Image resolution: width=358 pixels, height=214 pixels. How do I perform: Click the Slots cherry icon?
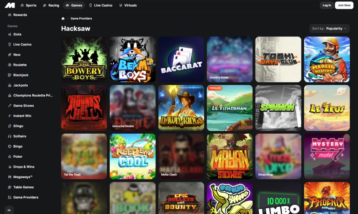pos(10,34)
